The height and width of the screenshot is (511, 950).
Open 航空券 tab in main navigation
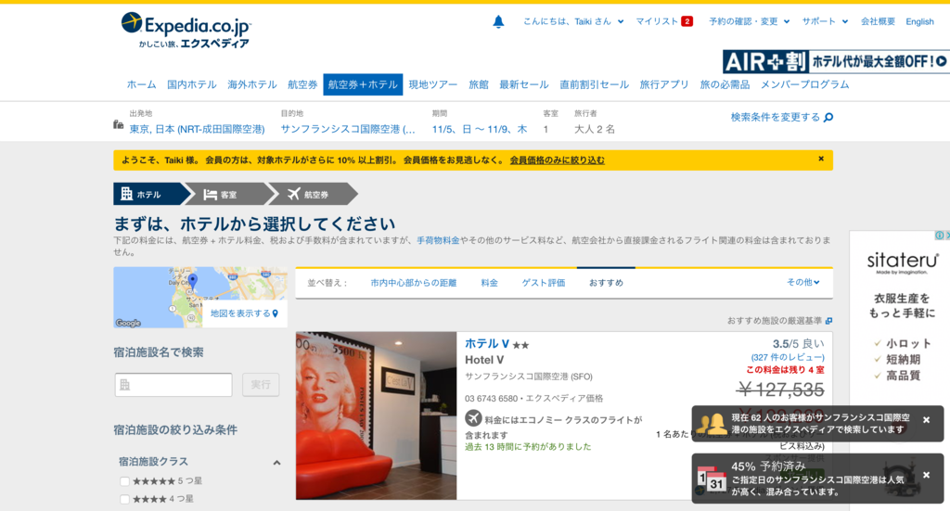[302, 84]
